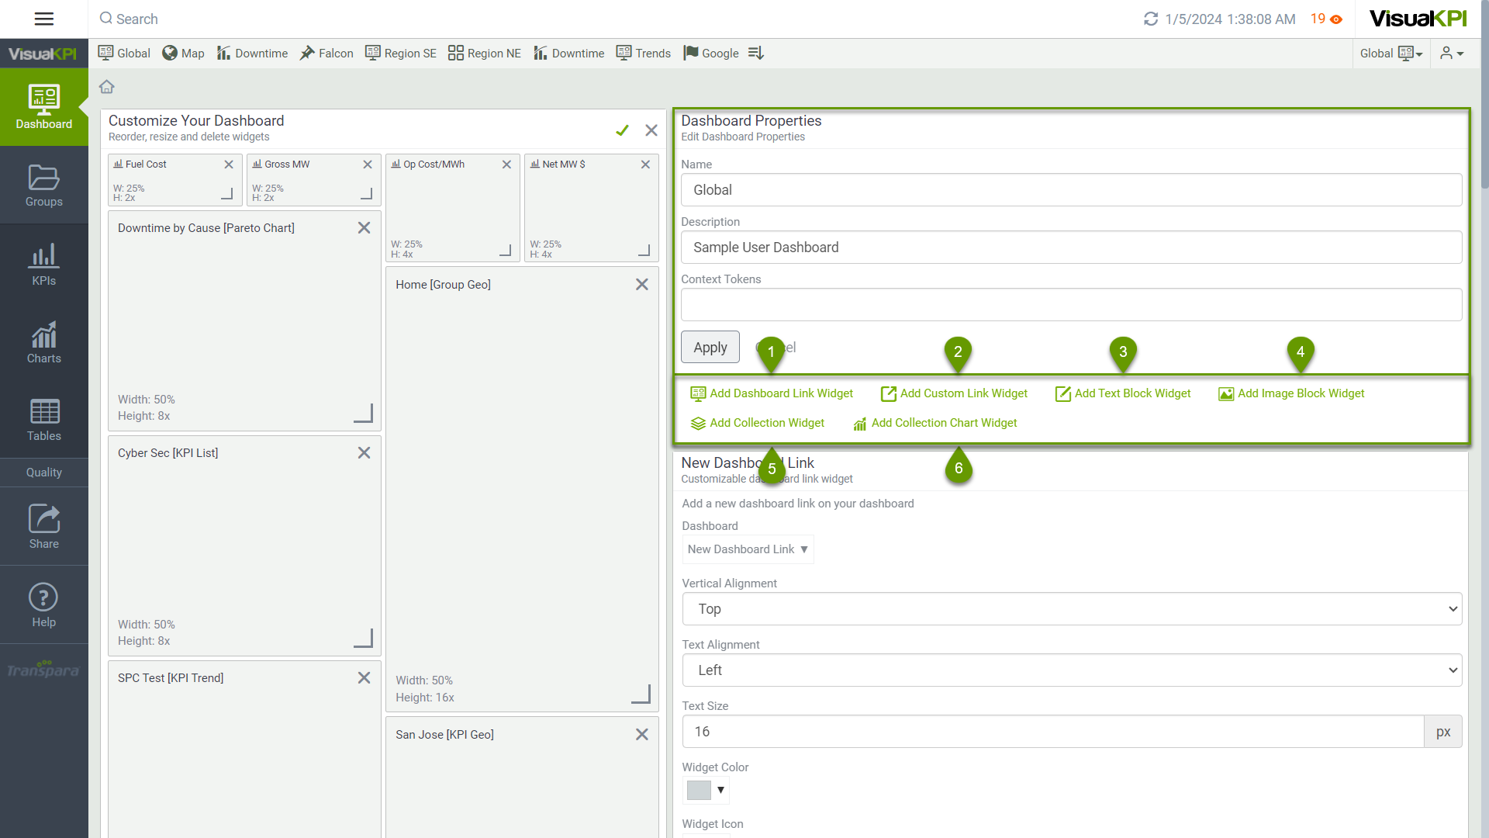Confirm dashboard changes with green checkmark
This screenshot has width=1489, height=838.
coord(622,130)
